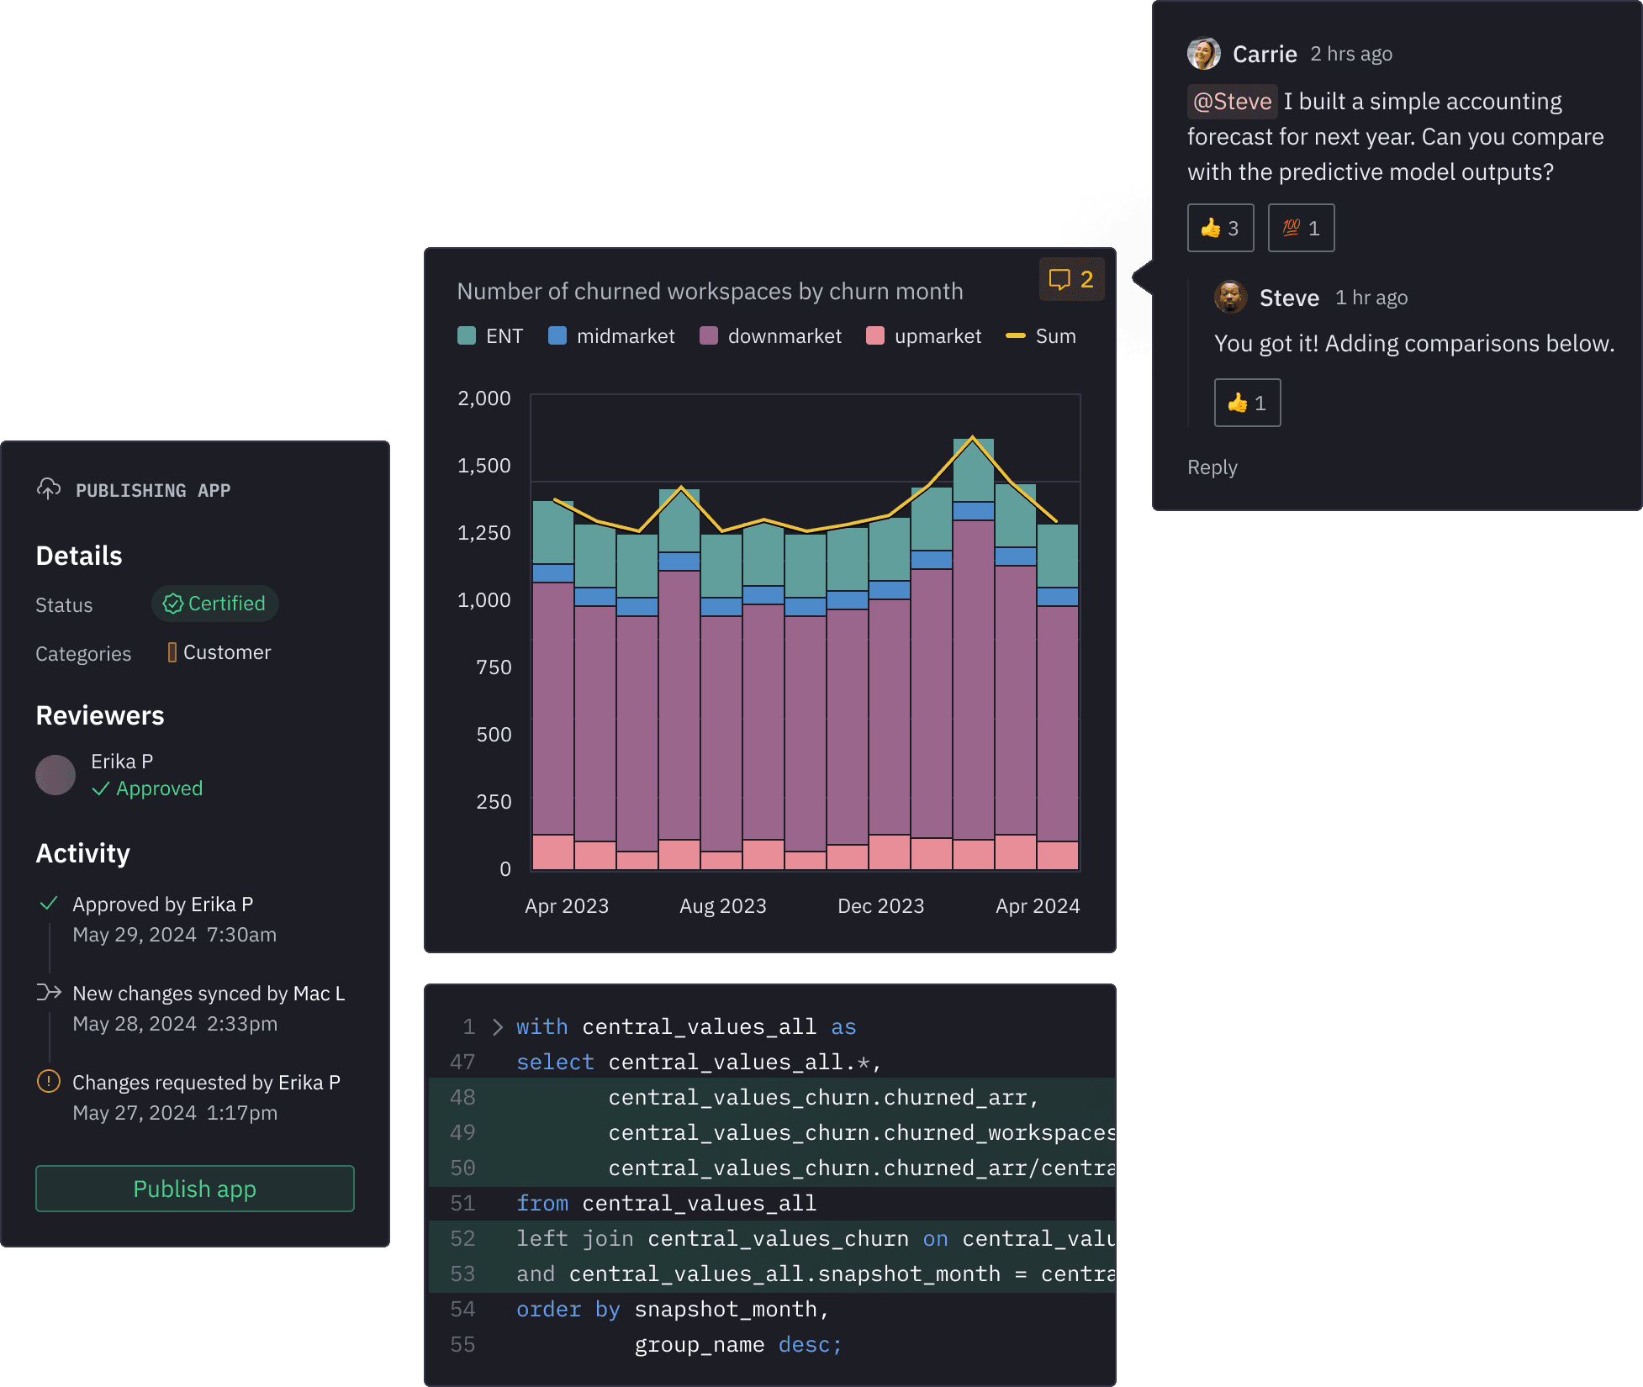The width and height of the screenshot is (1643, 1387).
Task: Click Reply under the comment thread
Action: [1212, 467]
